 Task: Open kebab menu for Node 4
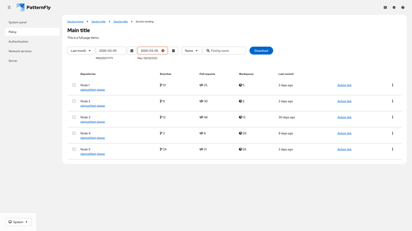[x=392, y=133]
